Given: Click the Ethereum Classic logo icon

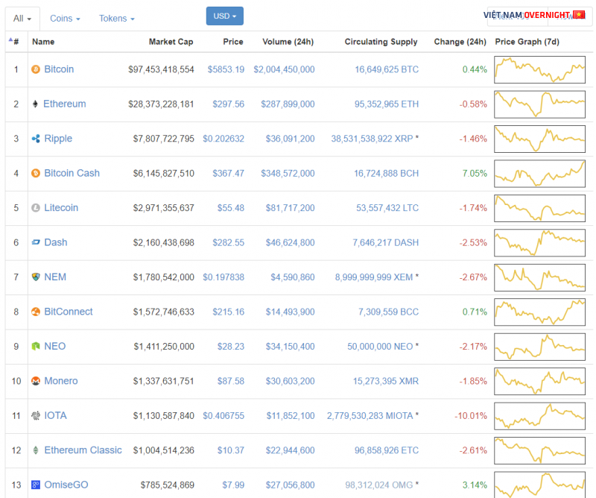Looking at the screenshot, I should pyautogui.click(x=36, y=450).
